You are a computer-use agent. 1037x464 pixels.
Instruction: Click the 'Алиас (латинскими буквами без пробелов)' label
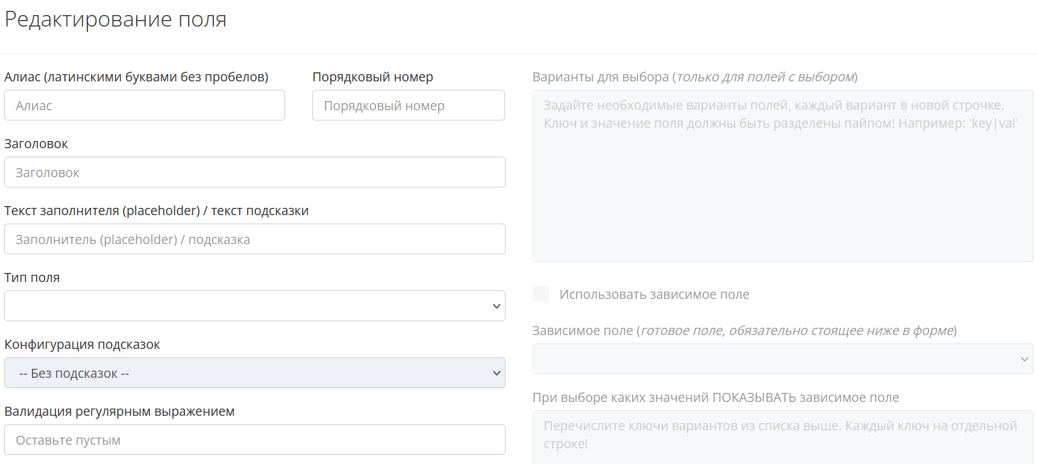(136, 77)
